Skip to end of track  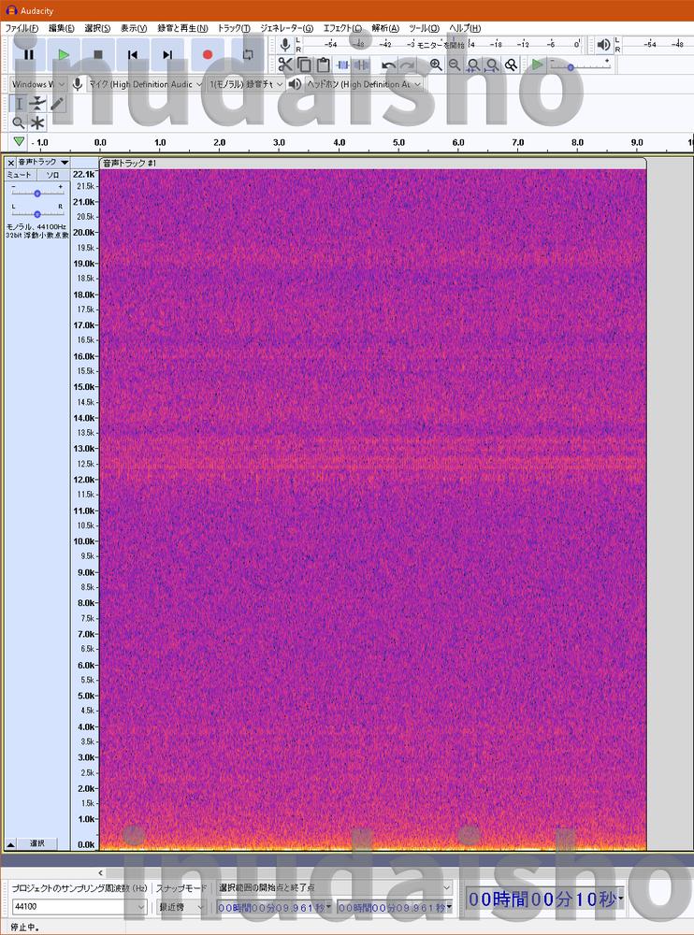coord(167,55)
